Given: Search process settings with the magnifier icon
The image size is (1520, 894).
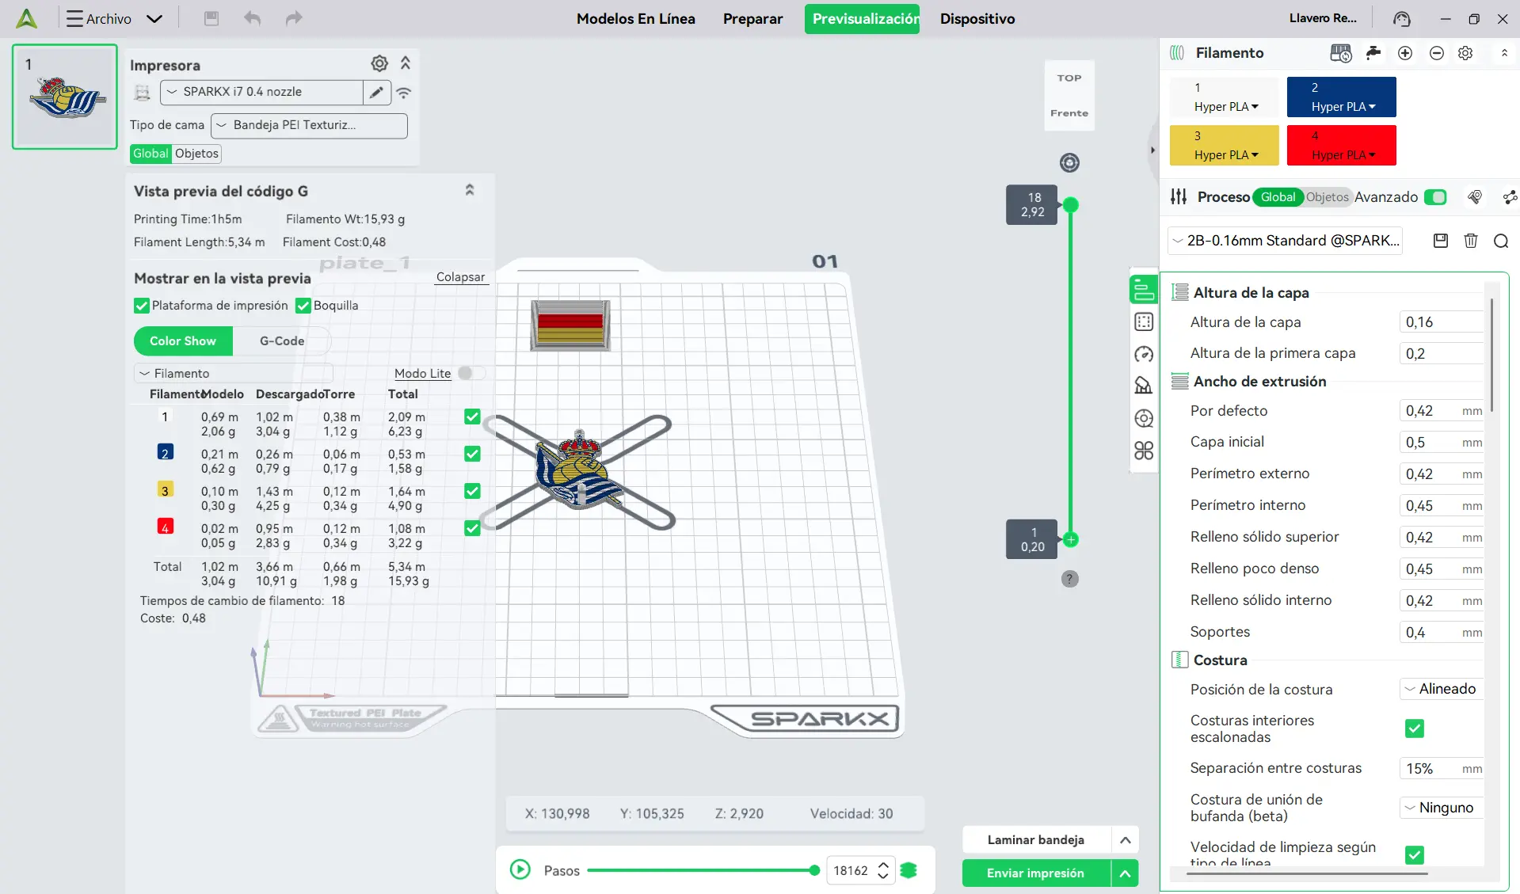Looking at the screenshot, I should pos(1501,241).
